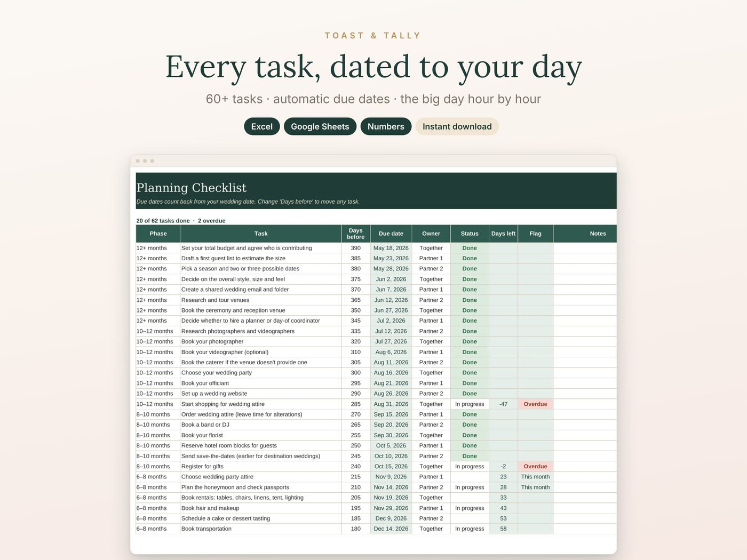This screenshot has height=560, width=747.
Task: Click 'Book the ceremony and reception venue' cell
Action: 261,310
